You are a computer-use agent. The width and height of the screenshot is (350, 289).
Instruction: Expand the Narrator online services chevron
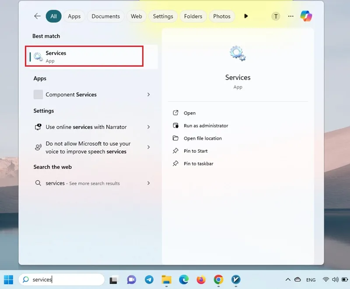tap(148, 127)
